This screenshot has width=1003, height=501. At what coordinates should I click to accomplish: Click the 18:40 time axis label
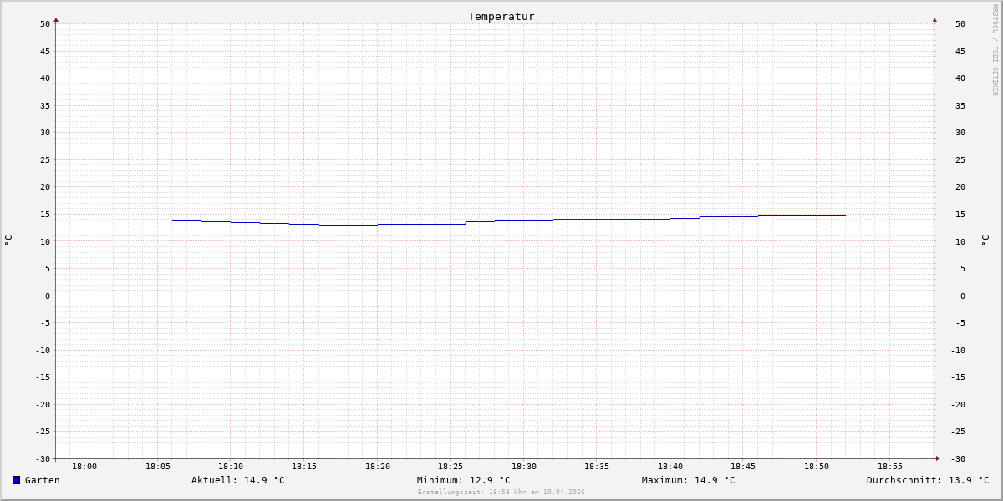pos(670,467)
